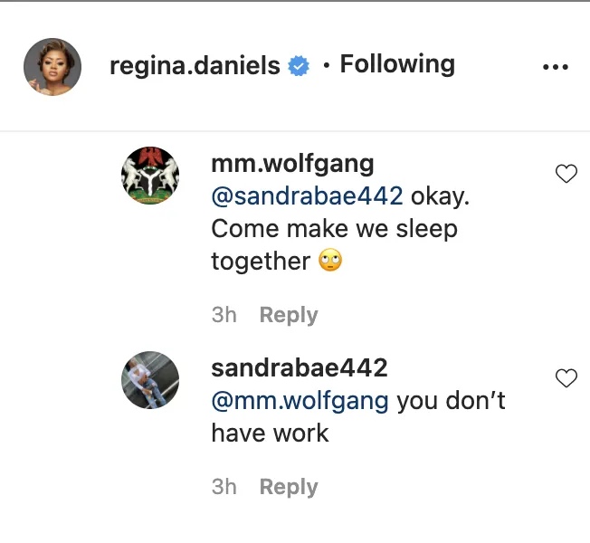Reply to mm.wolfgang's comment
Viewport: 590px width, 543px height.
289,315
